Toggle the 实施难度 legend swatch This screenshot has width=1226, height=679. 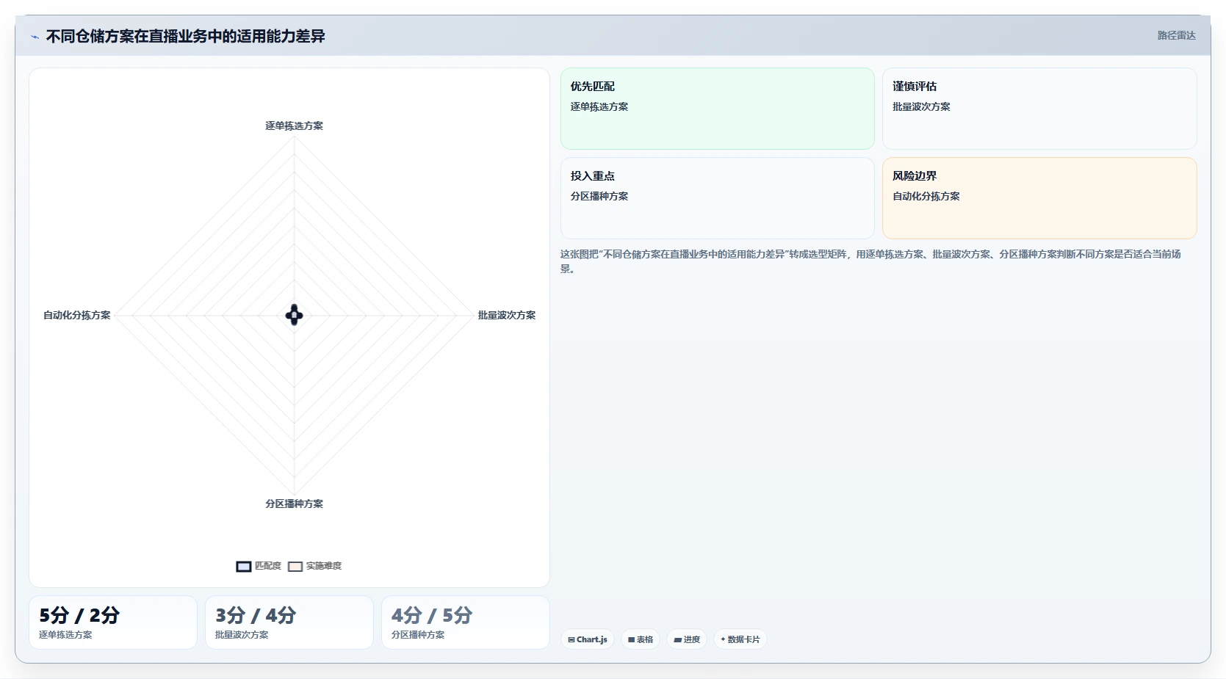tap(295, 567)
